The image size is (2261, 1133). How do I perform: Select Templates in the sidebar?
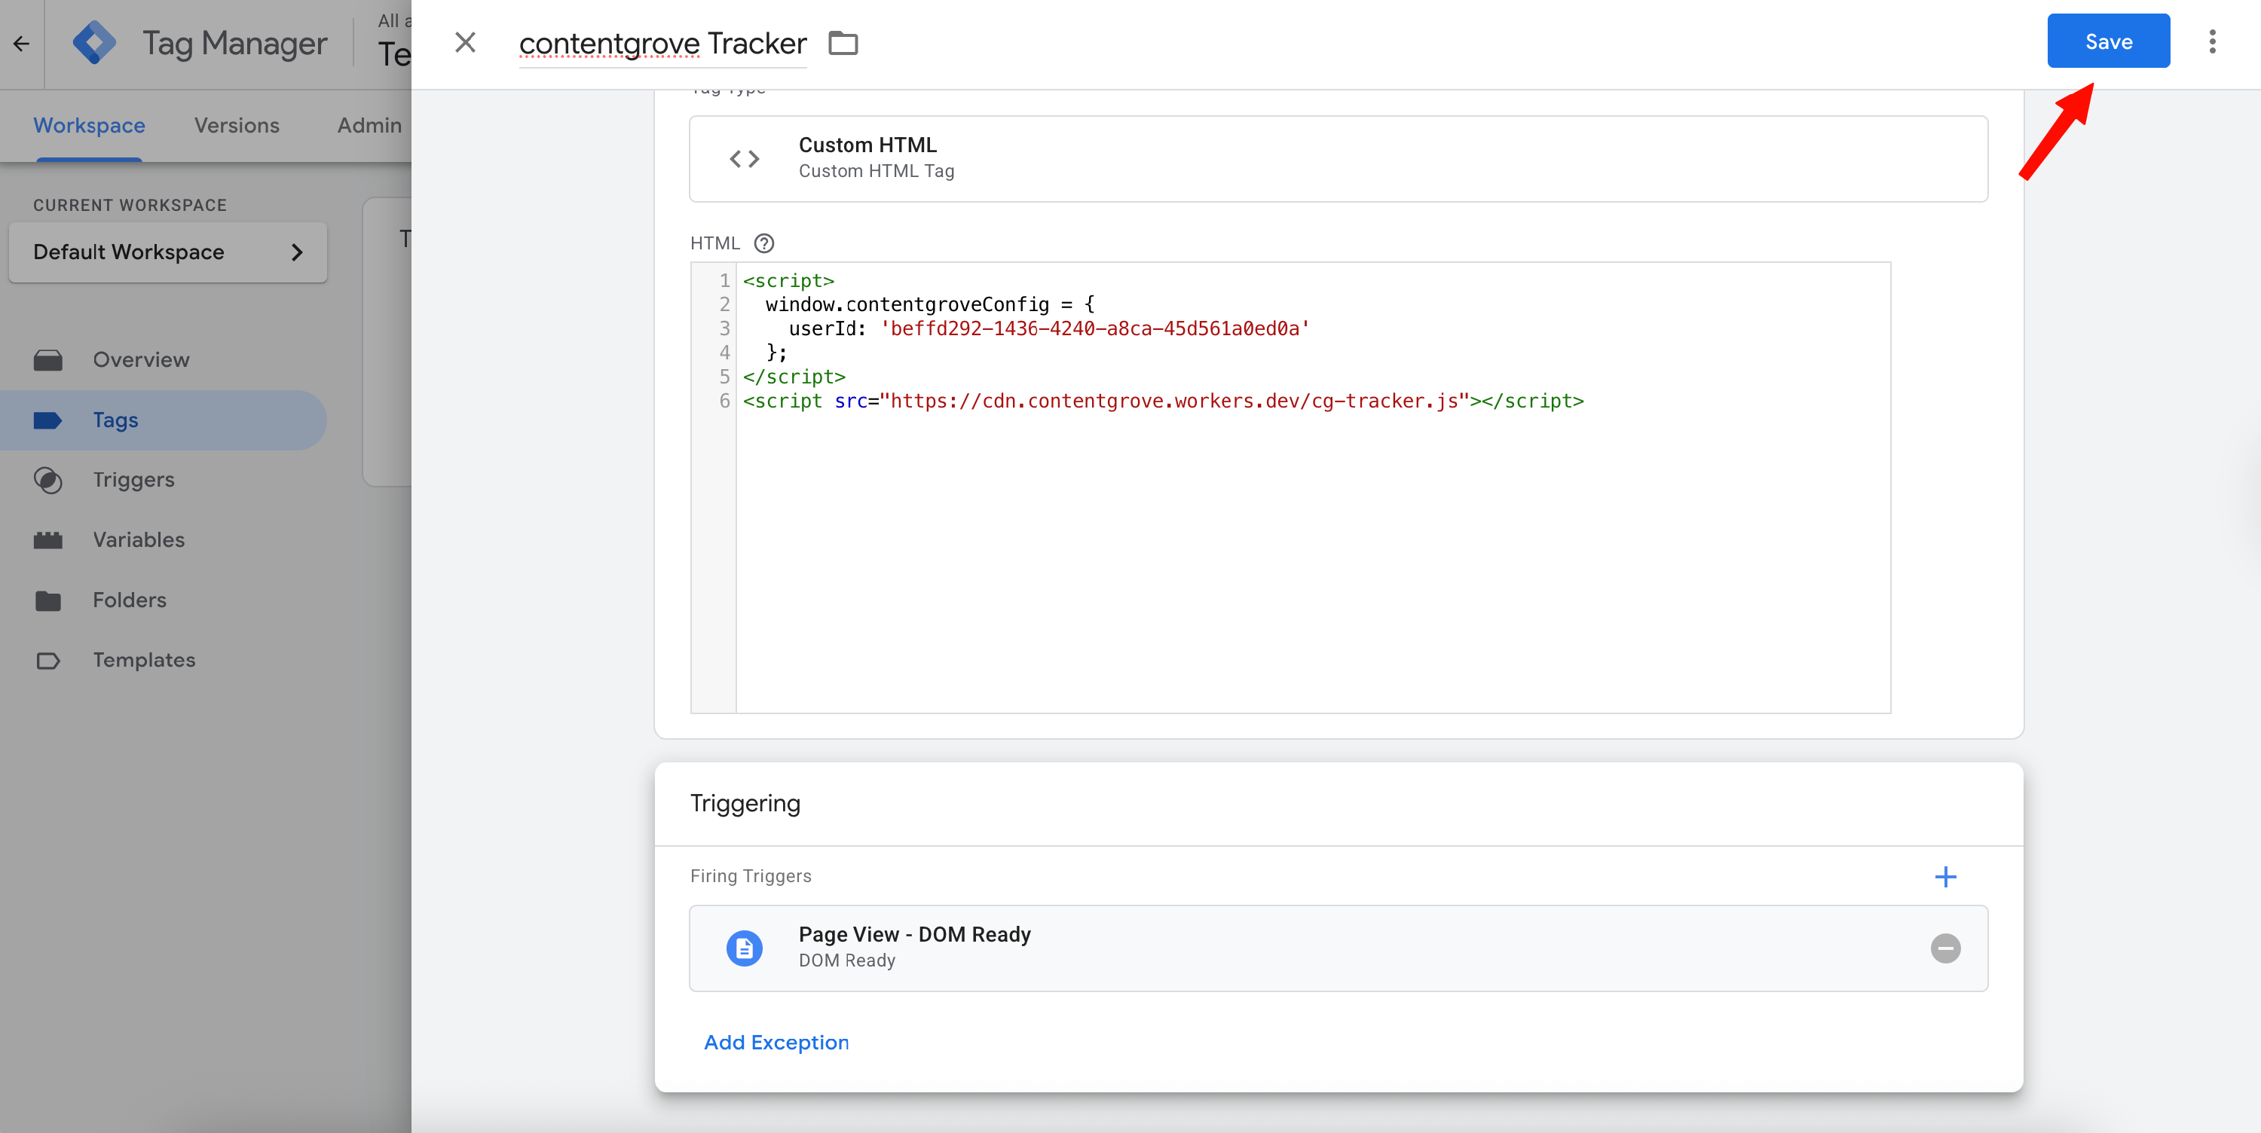[x=144, y=660]
